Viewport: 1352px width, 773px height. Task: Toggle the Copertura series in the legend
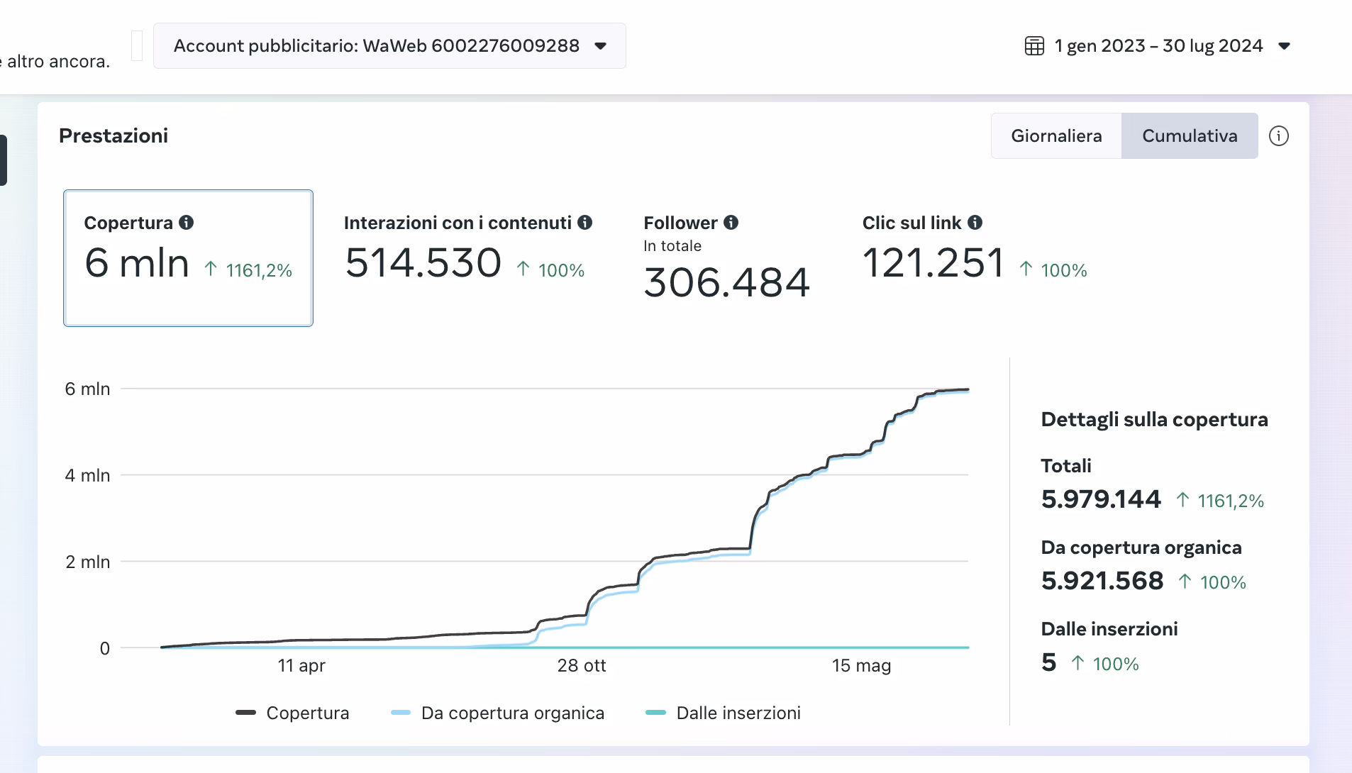pyautogui.click(x=293, y=713)
